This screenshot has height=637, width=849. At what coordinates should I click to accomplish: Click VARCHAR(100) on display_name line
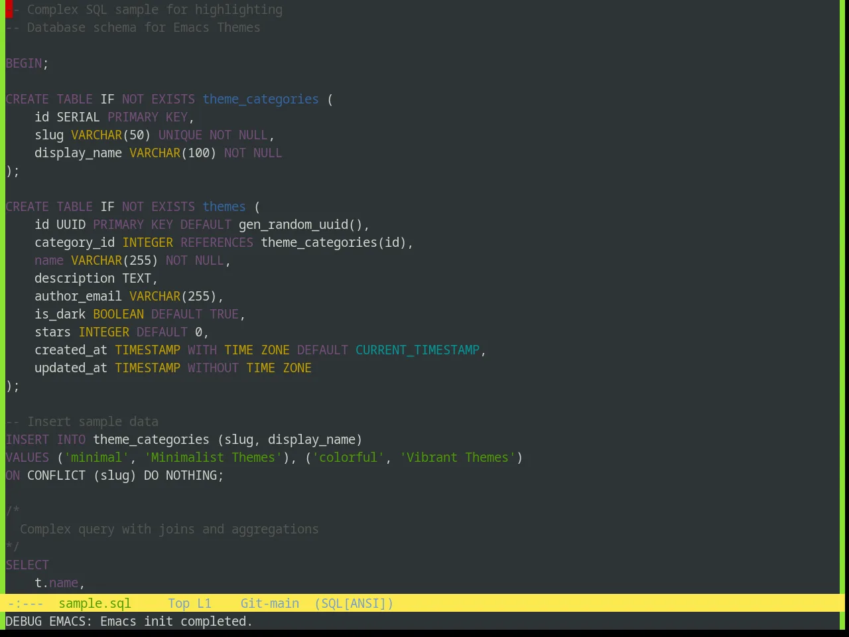[173, 153]
